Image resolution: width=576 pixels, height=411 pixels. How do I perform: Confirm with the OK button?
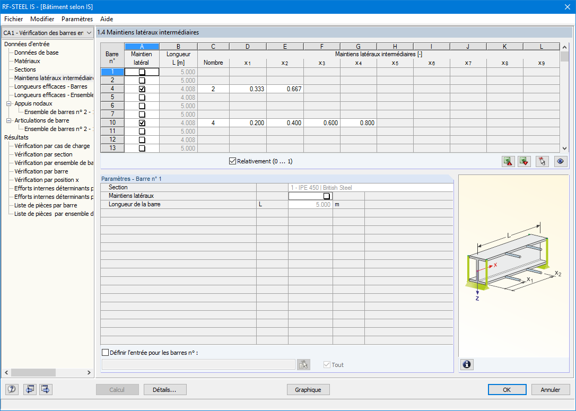click(x=507, y=390)
